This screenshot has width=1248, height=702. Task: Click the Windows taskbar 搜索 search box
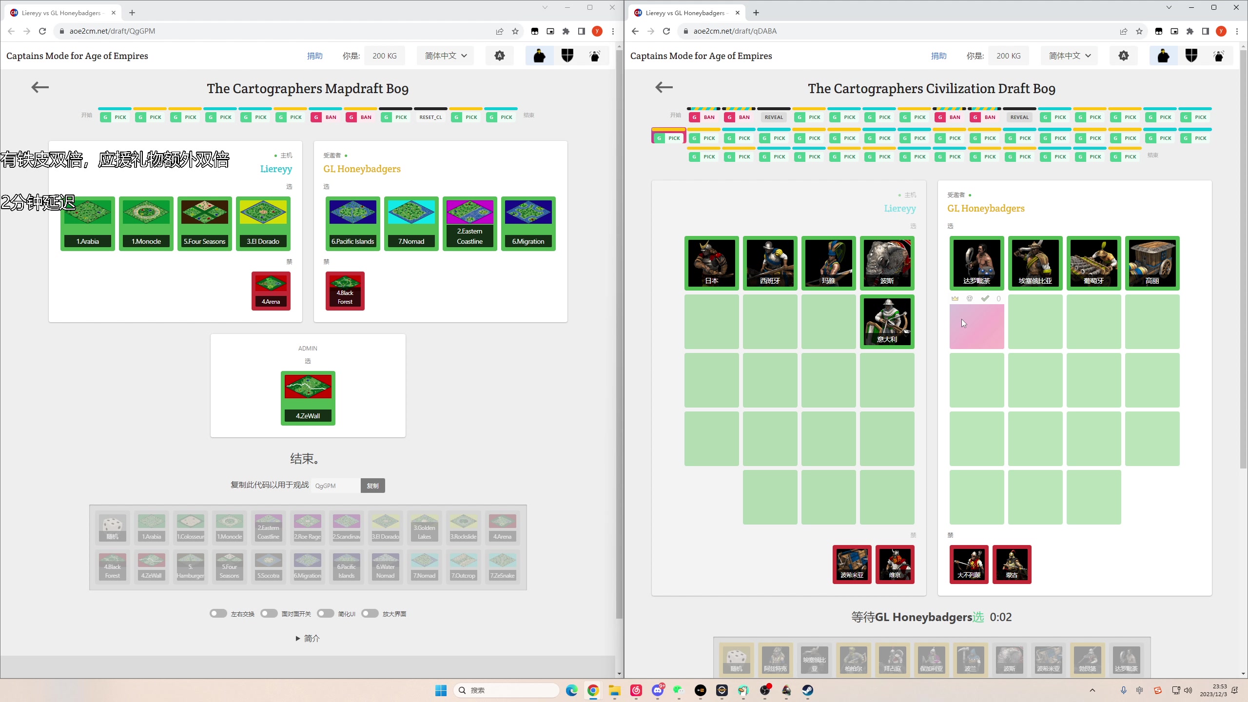pos(506,690)
